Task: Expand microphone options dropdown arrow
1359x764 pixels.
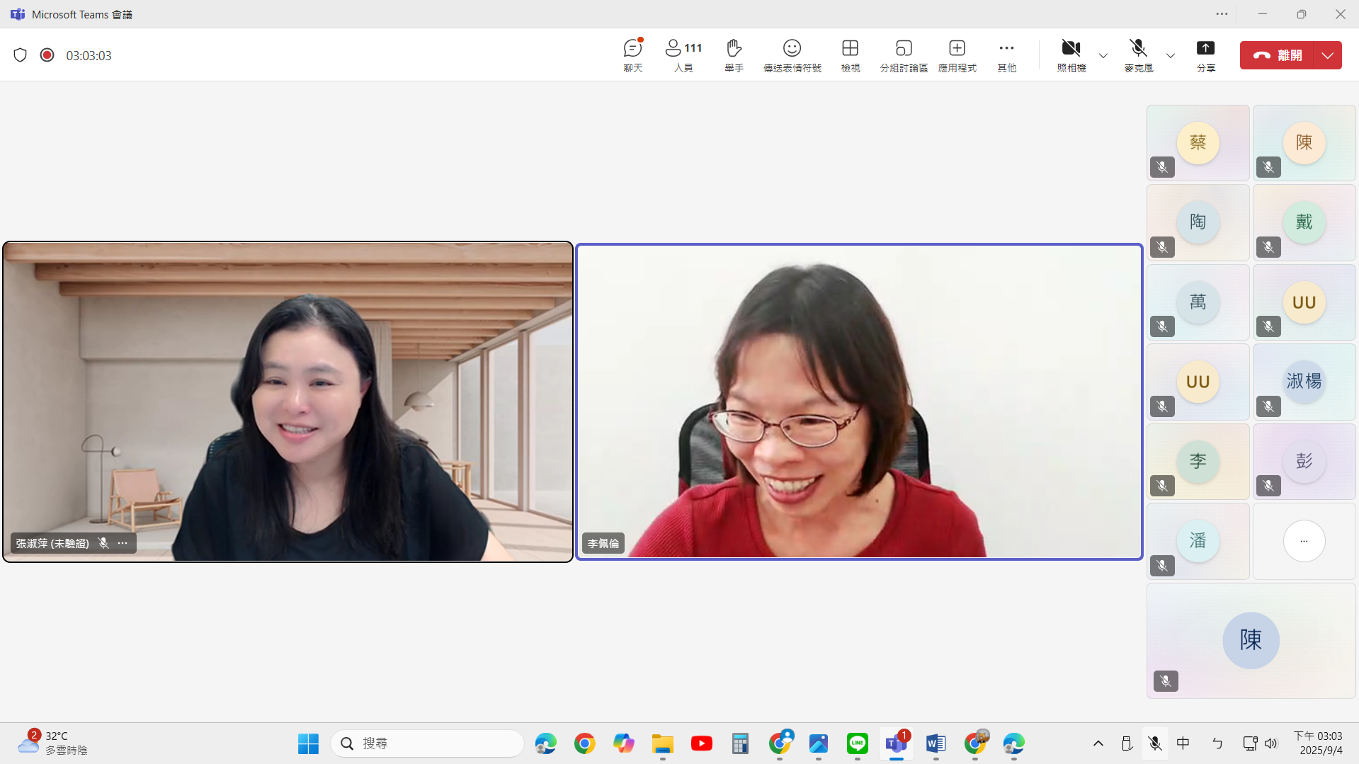Action: pyautogui.click(x=1171, y=55)
